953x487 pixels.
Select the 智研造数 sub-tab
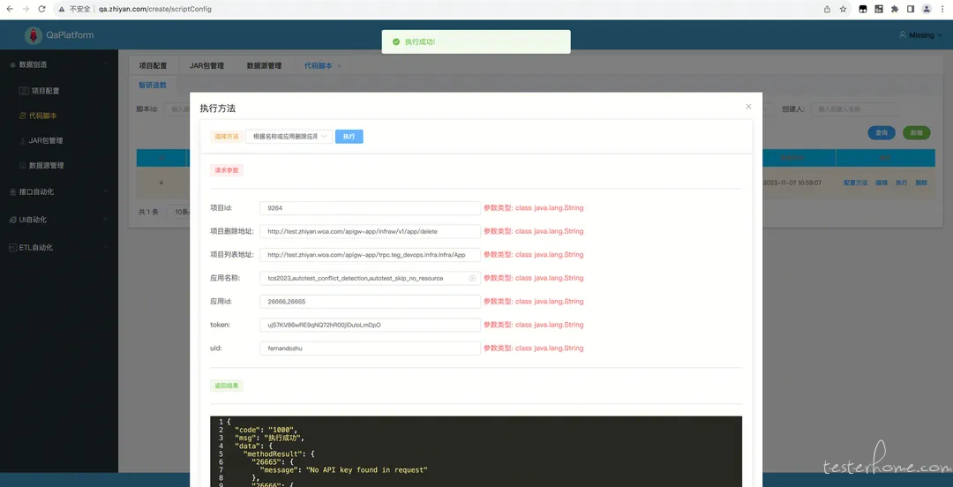[153, 85]
